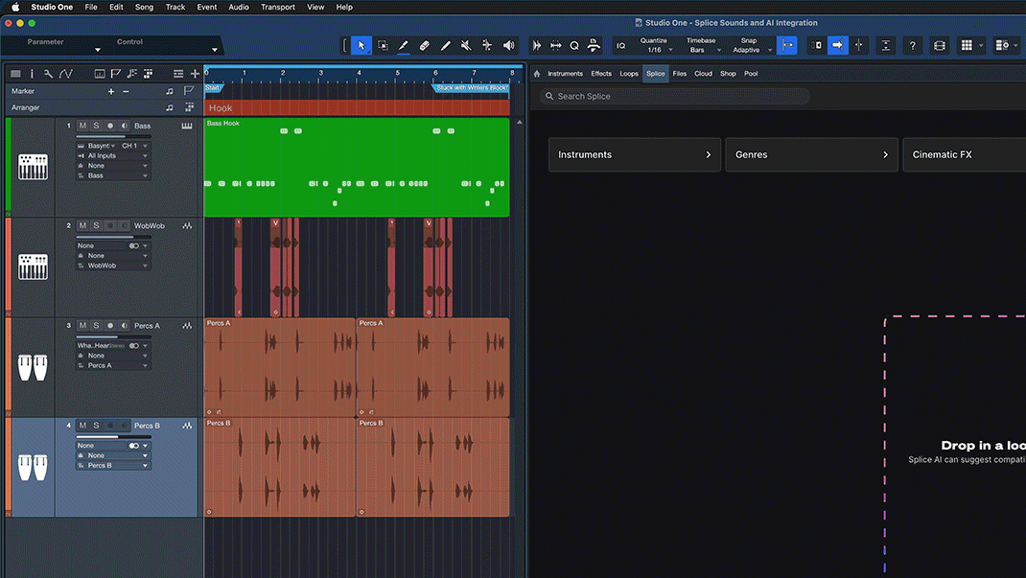Add a new track with plus icon
The height and width of the screenshot is (578, 1026).
click(195, 74)
